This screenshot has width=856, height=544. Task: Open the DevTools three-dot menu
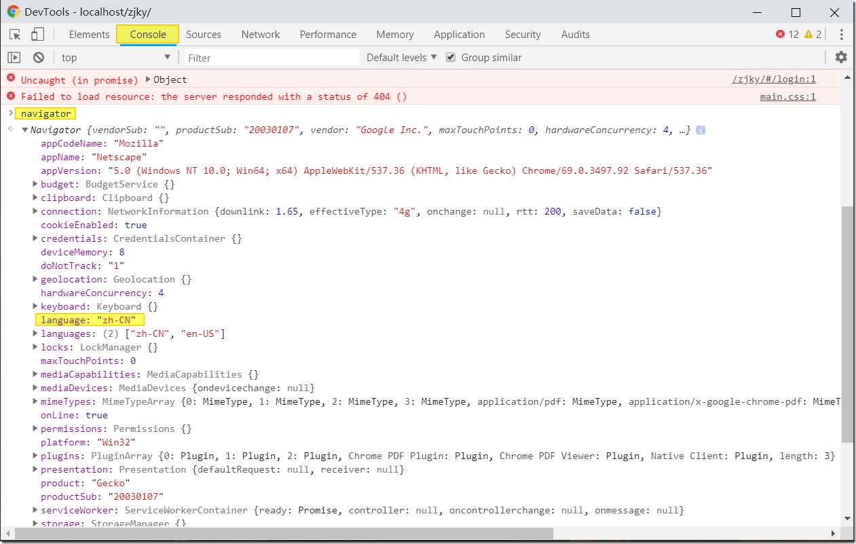[841, 35]
